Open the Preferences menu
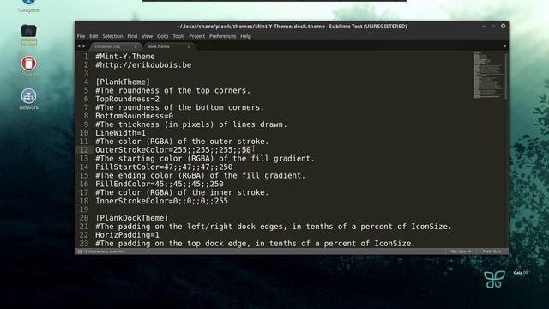This screenshot has height=309, width=549. pos(223,36)
